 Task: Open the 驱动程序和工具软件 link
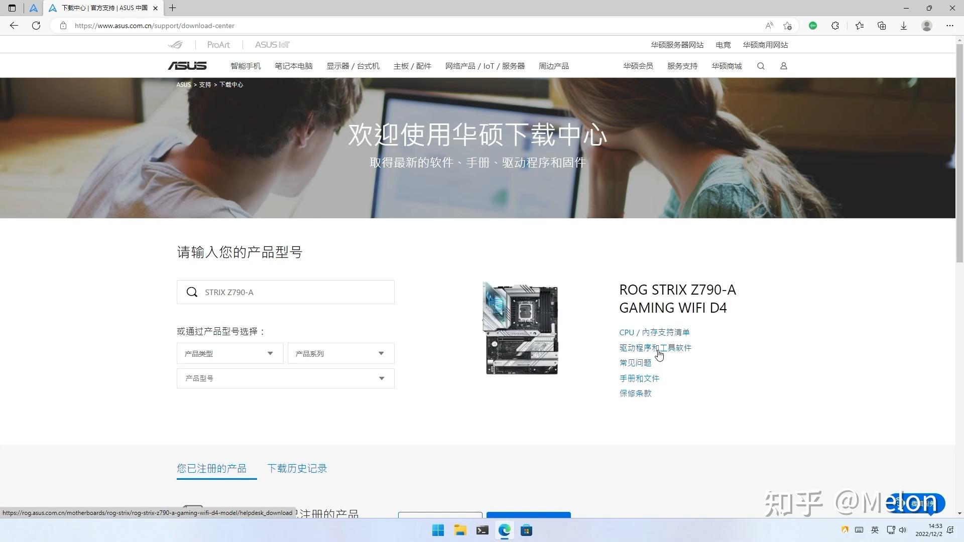click(655, 347)
